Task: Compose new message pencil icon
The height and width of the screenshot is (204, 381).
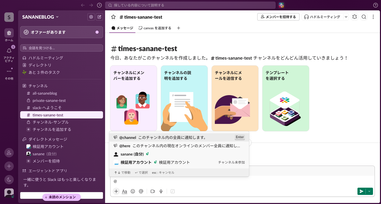Action: (99, 17)
